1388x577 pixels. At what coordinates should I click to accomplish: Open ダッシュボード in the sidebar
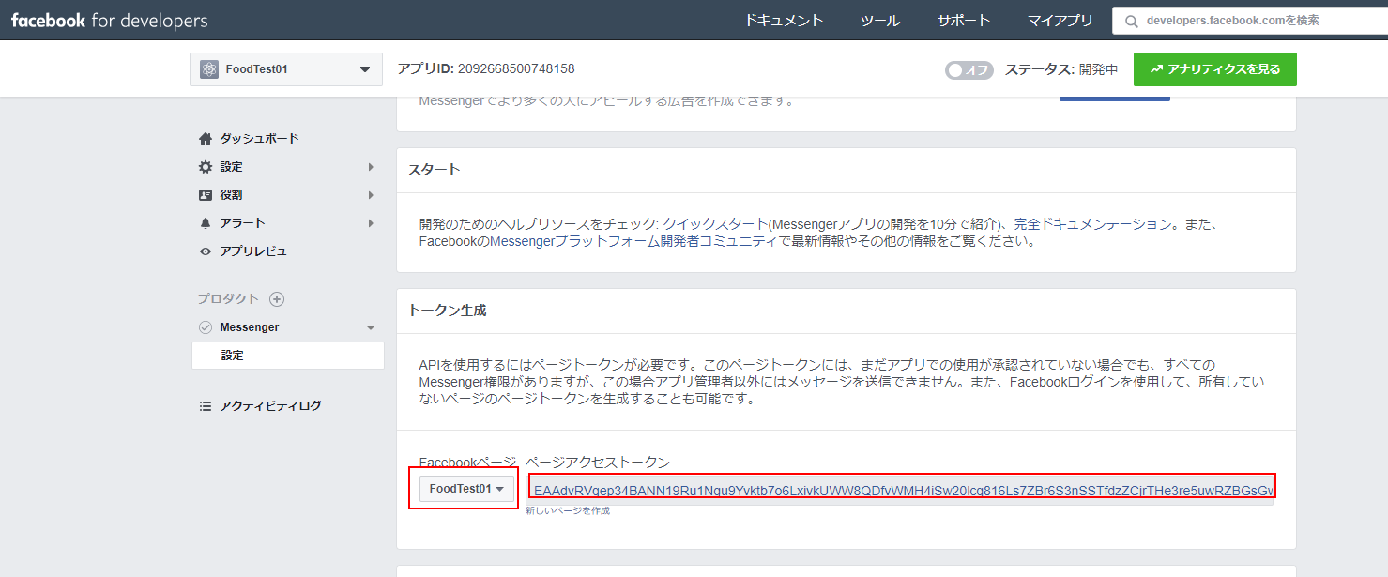pos(260,139)
